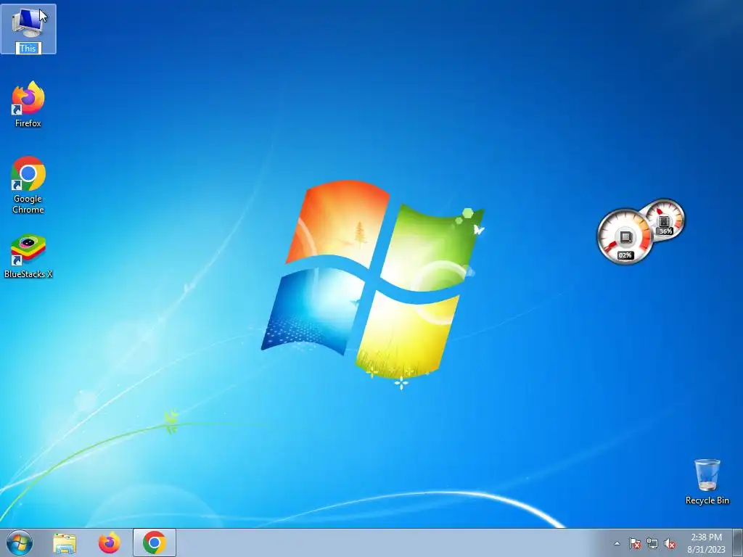743x557 pixels.
Task: Select the Firefox desktop shortcut
Action: coord(28,104)
